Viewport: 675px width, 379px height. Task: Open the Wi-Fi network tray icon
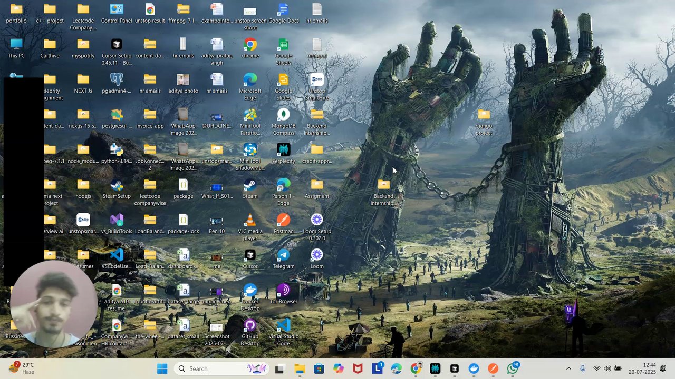[597, 368]
